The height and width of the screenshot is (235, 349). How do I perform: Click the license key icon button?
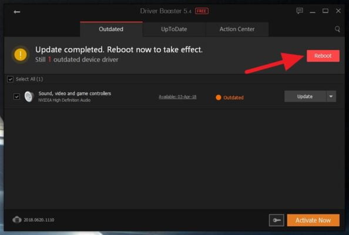277,220
